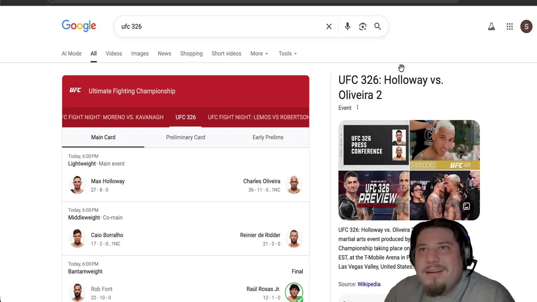Expand the Tools dropdown
Image resolution: width=537 pixels, height=302 pixels.
(x=288, y=54)
